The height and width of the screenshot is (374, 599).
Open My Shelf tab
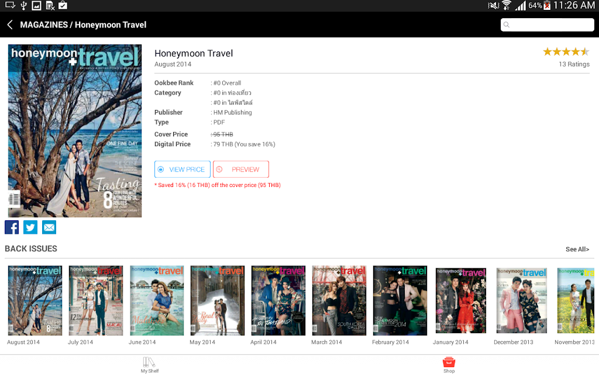(x=149, y=365)
